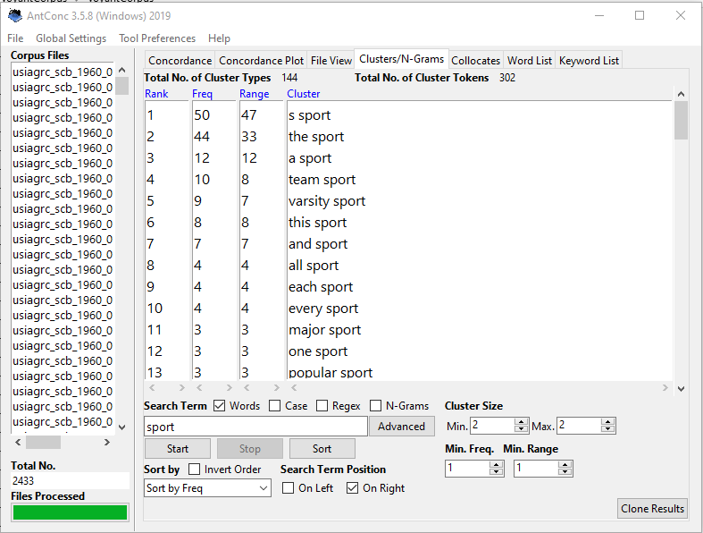Open the Tool Preferences menu
The image size is (703, 533).
[157, 38]
